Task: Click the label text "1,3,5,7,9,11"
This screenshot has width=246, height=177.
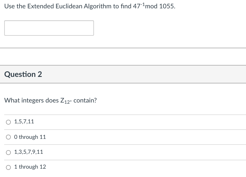Action: click(28, 152)
